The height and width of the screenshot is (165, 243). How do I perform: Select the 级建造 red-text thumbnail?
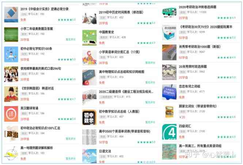pyautogui.click(x=89, y=97)
